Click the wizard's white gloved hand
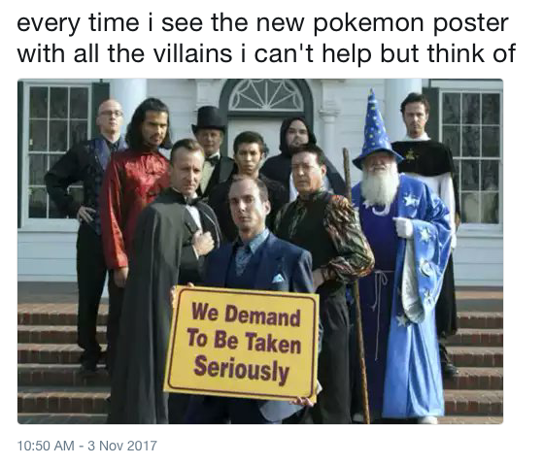The height and width of the screenshot is (465, 543). [x=403, y=227]
